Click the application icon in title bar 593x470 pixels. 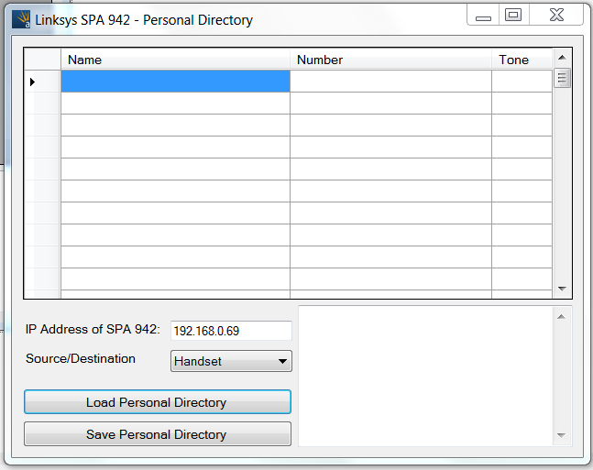coord(21,19)
